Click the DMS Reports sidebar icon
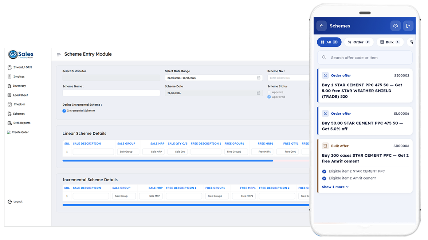 [x=9, y=123]
